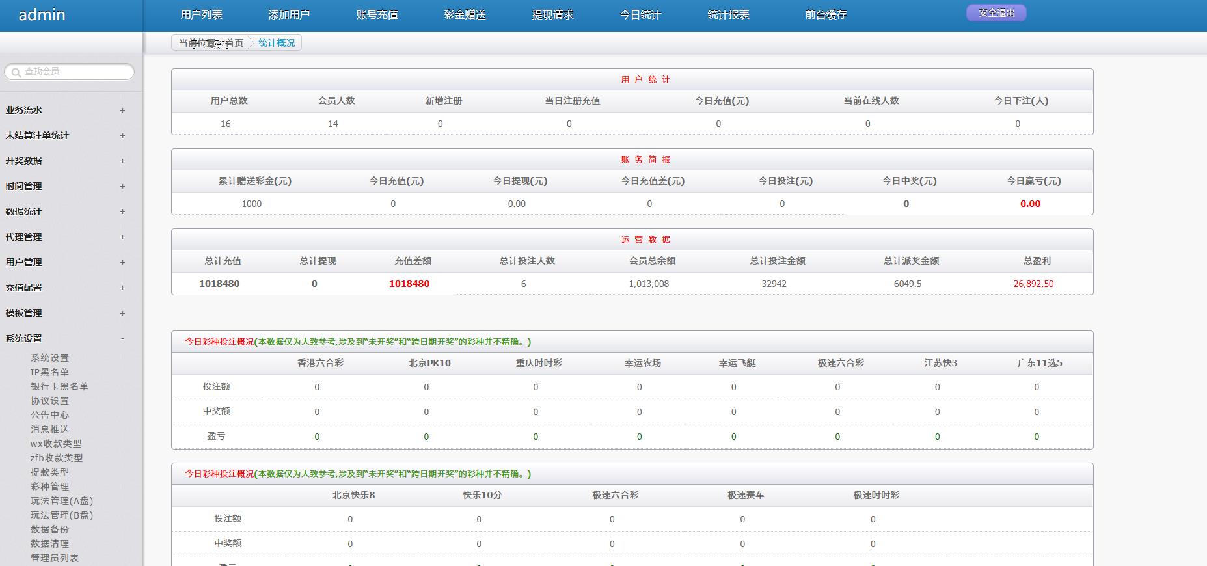This screenshot has height=566, width=1207.
Task: Select 彩种管理 in sidebar submenu
Action: 49,487
